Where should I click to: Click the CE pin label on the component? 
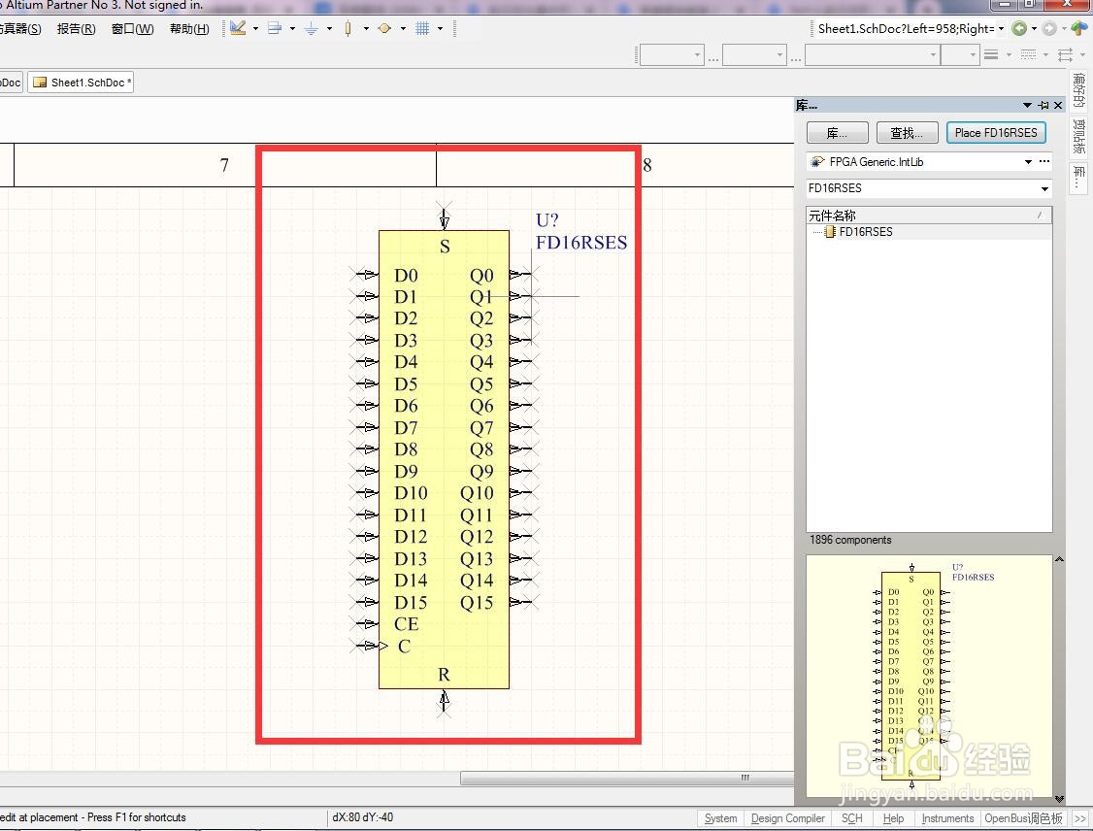click(x=406, y=624)
